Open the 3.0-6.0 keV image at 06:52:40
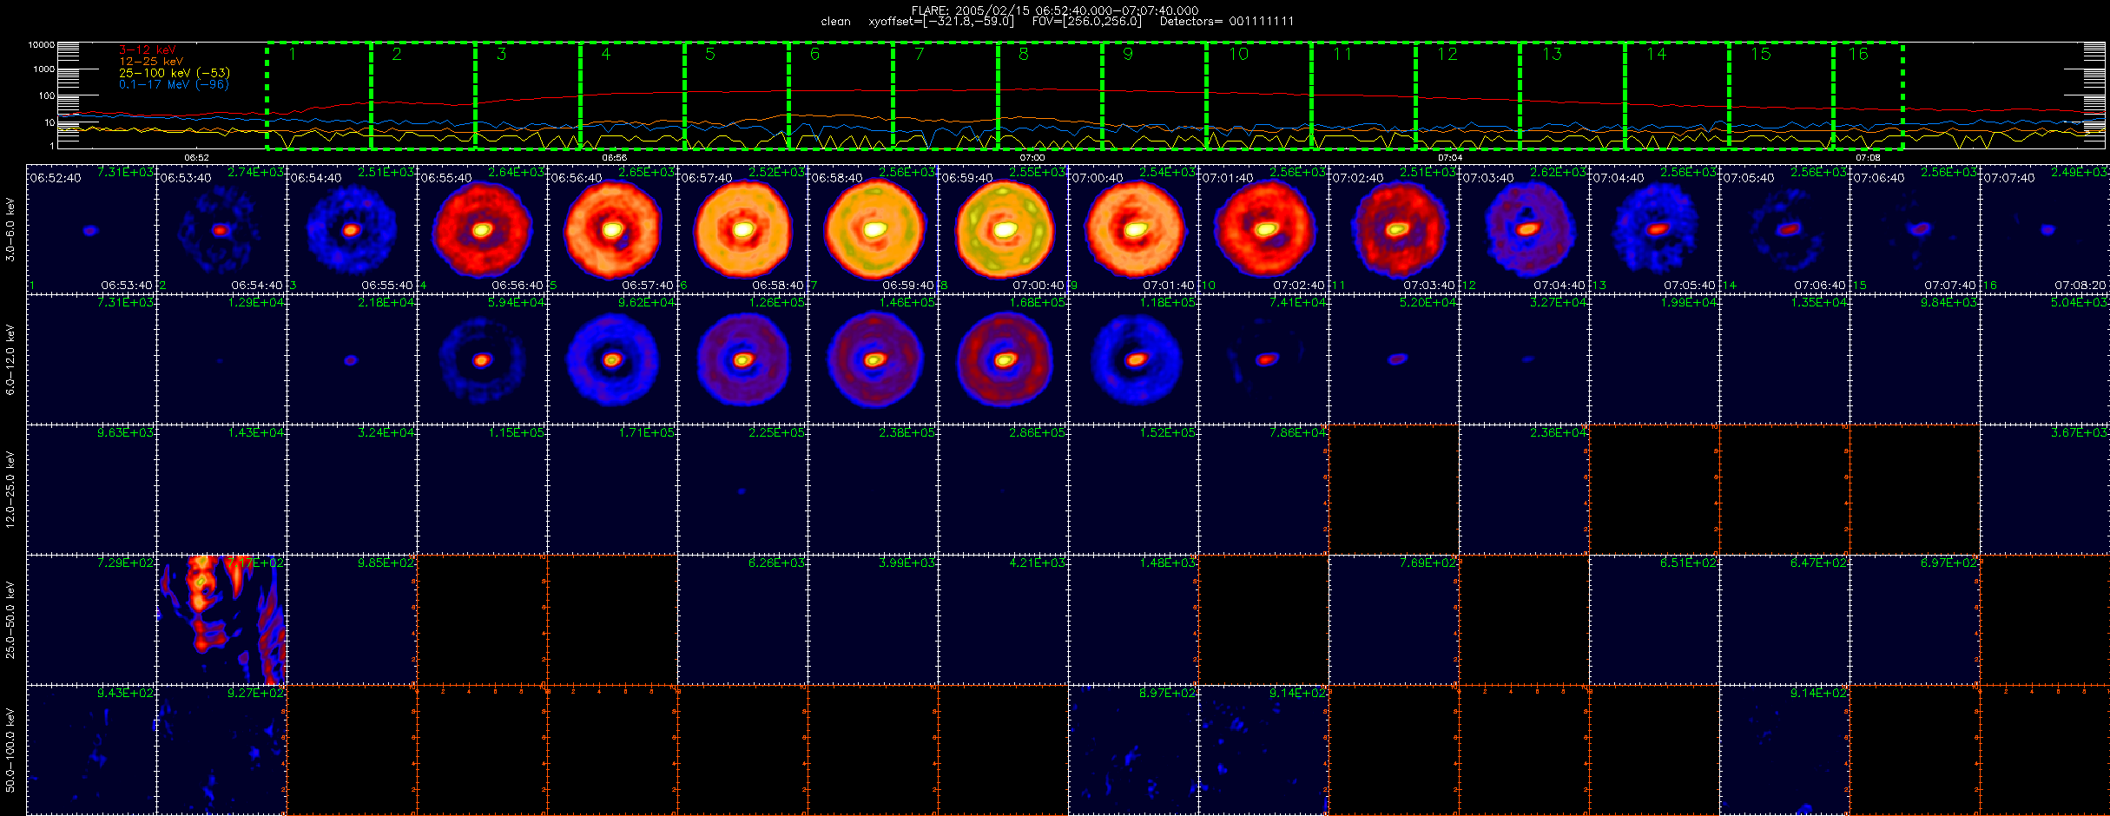The height and width of the screenshot is (816, 2110). point(91,229)
